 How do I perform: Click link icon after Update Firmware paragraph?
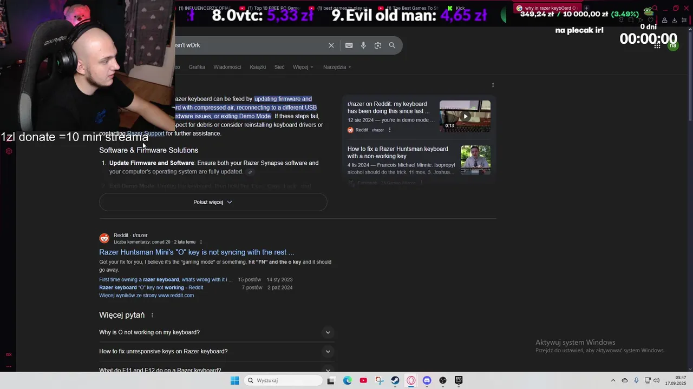point(250,172)
